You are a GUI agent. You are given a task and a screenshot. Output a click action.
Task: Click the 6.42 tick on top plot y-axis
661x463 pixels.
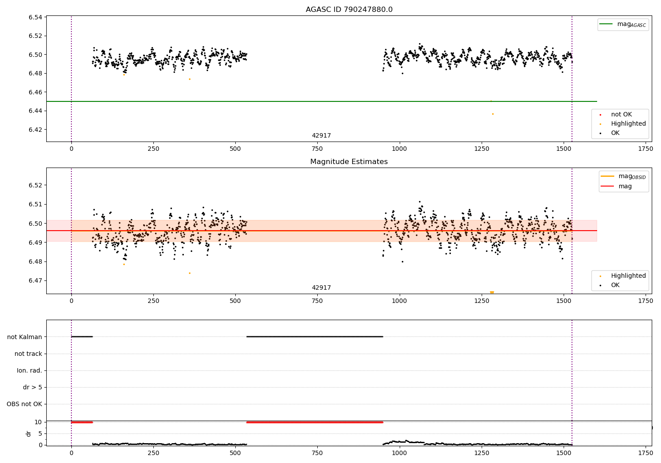35,130
